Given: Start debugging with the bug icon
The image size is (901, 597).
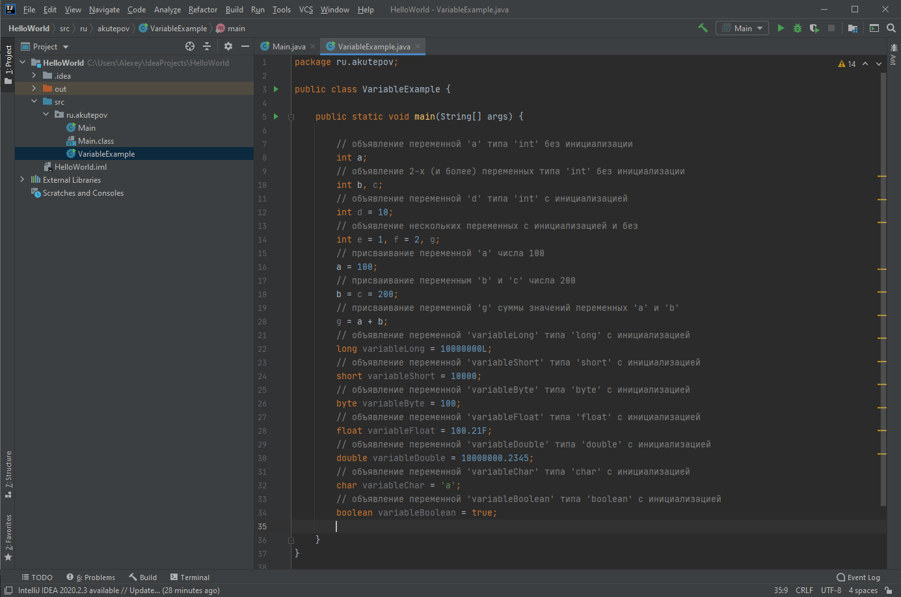Looking at the screenshot, I should [x=797, y=28].
